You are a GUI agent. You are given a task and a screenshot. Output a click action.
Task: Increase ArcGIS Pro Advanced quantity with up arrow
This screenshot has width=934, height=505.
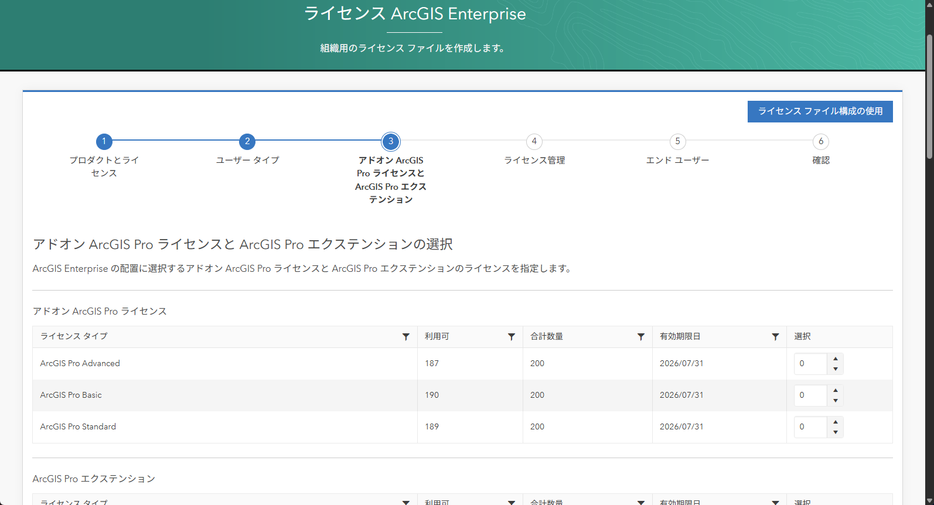(835, 359)
